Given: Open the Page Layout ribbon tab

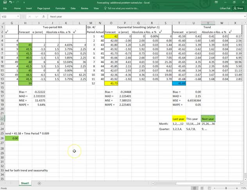Looking at the screenshot, I should pyautogui.click(x=44, y=8).
